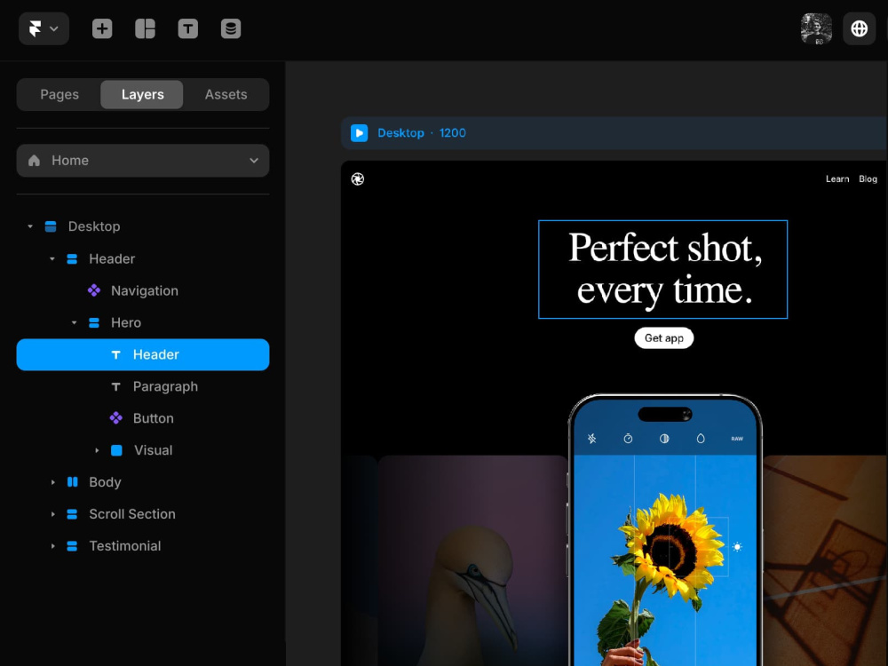The image size is (888, 666).
Task: Select the Scroll Section layer row
Action: (143, 514)
